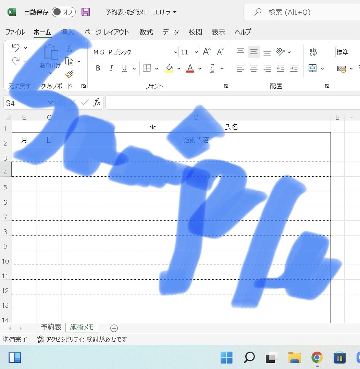This screenshot has height=369, width=360.
Task: Open the Alignment settings dialog launcher
Action: [x=327, y=86]
